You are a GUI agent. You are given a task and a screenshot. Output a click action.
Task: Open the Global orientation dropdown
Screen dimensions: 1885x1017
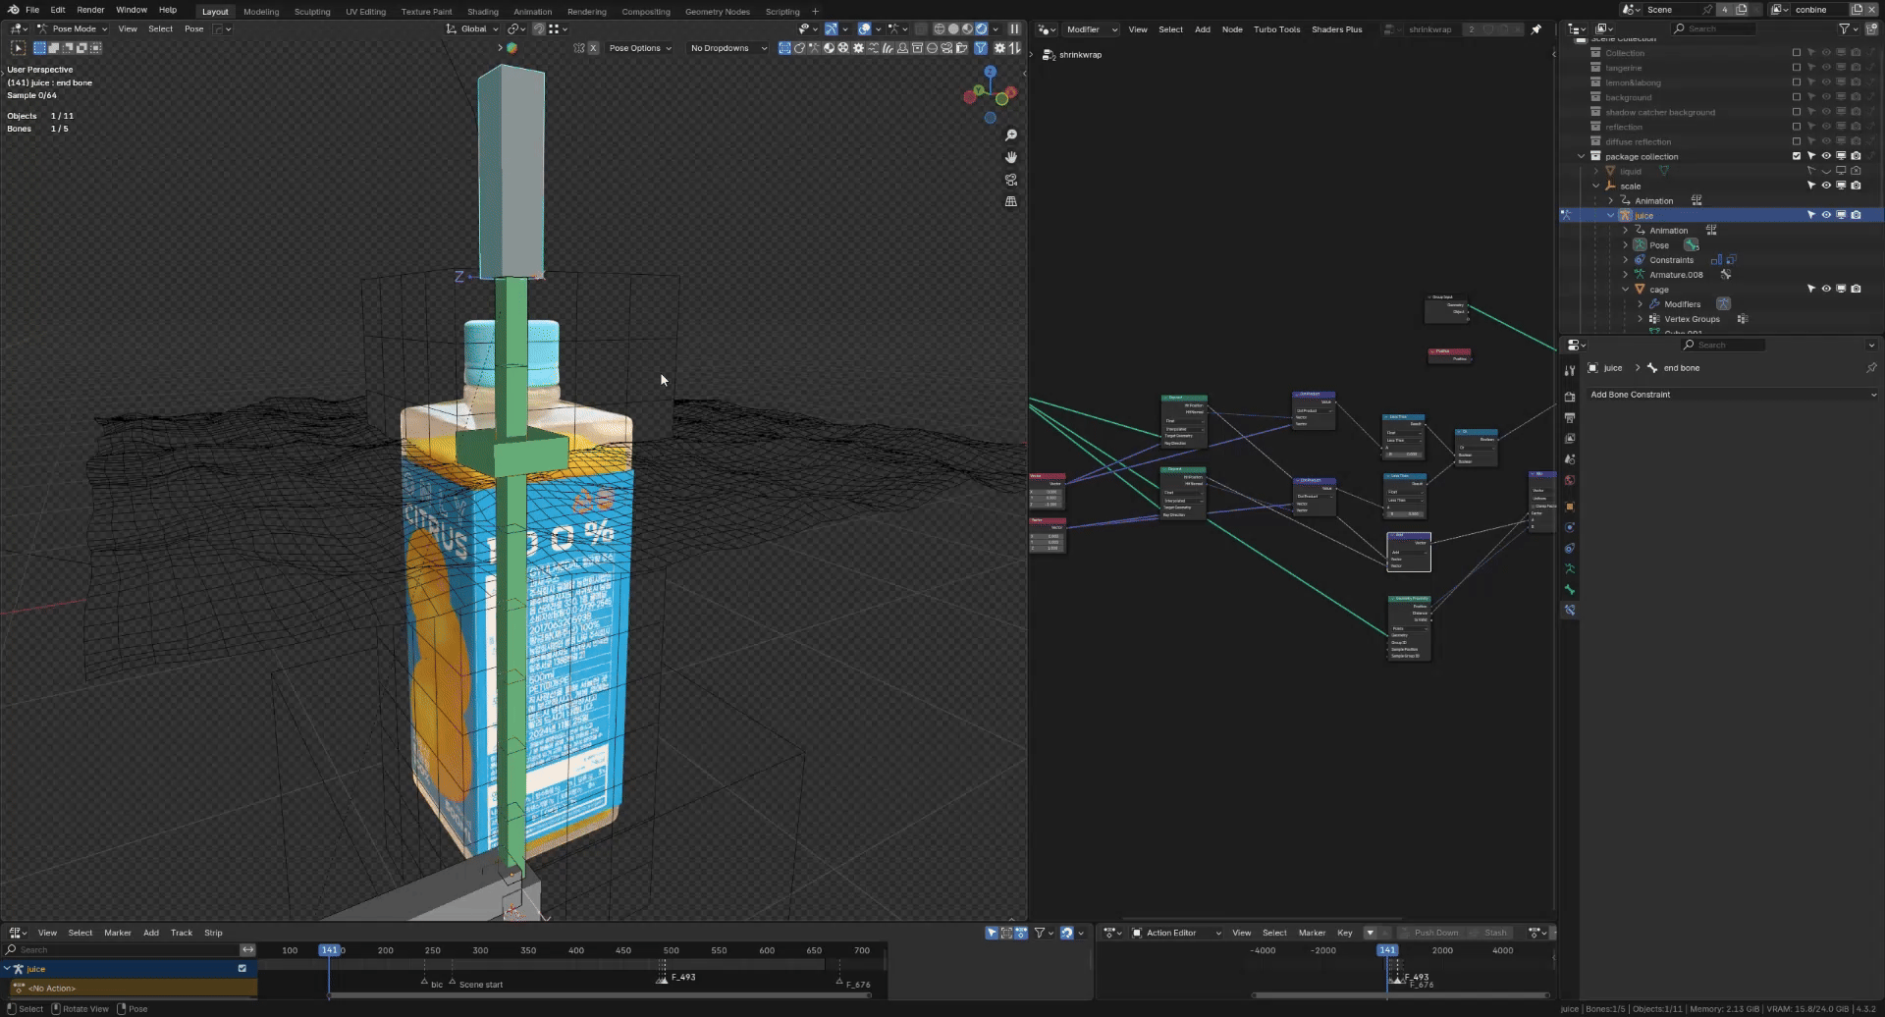click(x=473, y=28)
